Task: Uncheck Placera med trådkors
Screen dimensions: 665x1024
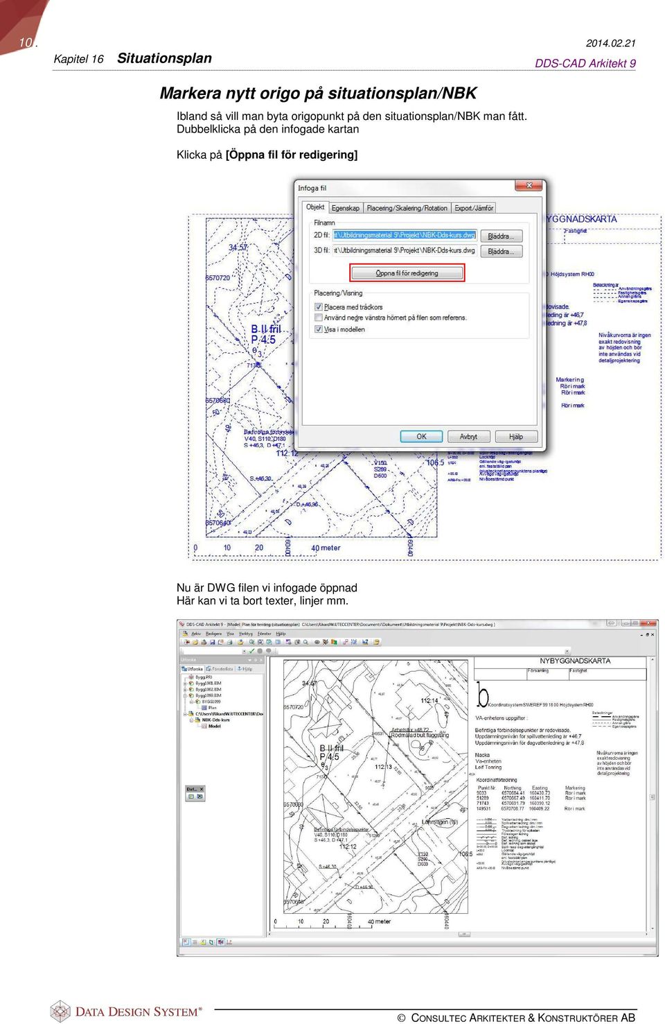Action: pyautogui.click(x=319, y=306)
